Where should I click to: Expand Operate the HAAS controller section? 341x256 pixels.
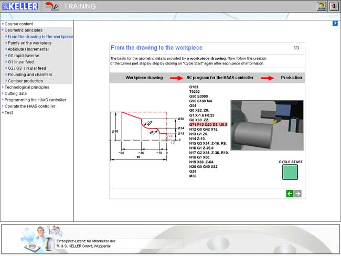click(x=30, y=106)
